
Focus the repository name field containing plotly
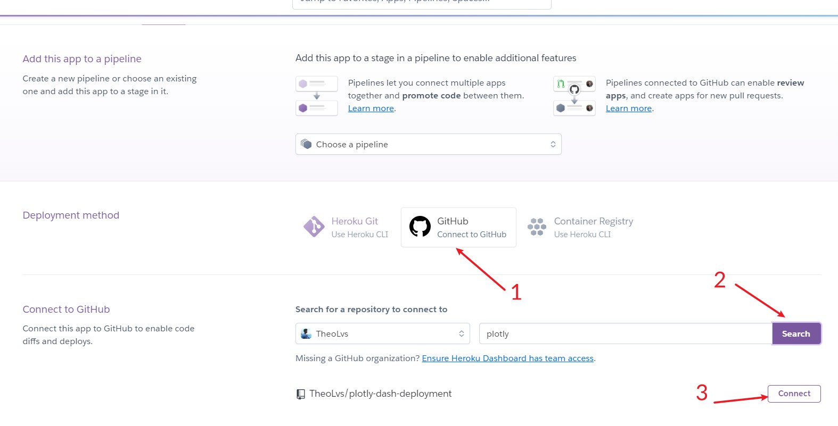[626, 333]
